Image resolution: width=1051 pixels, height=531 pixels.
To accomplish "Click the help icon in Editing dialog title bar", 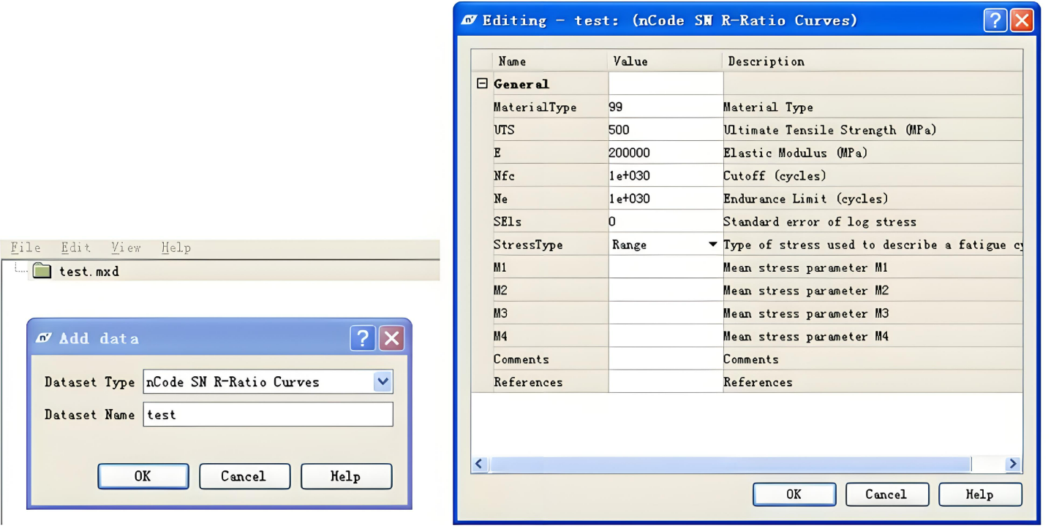I will click(x=995, y=20).
